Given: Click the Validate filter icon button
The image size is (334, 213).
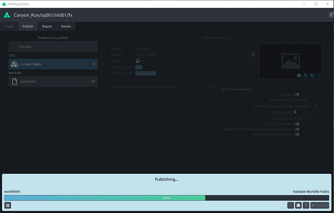Looking at the screenshot, I should pos(306,205).
